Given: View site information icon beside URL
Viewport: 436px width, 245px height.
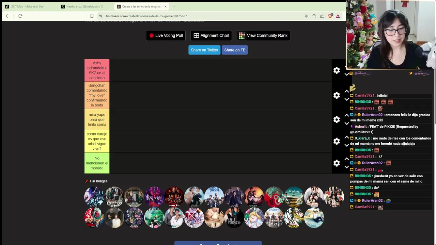Looking at the screenshot, I should point(101,16).
